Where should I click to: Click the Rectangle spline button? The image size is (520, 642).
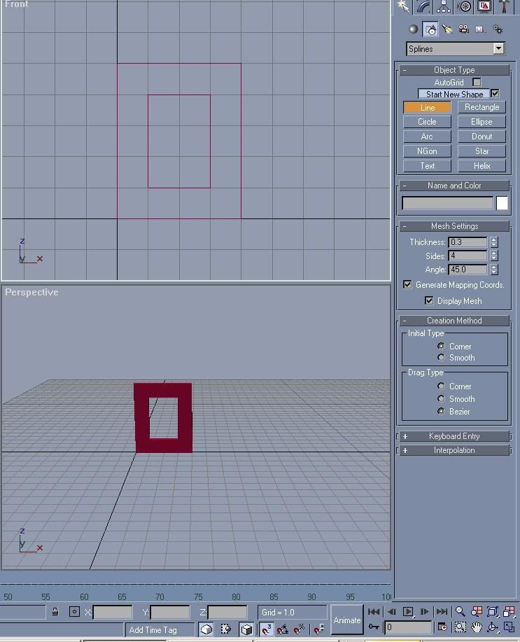tap(482, 107)
